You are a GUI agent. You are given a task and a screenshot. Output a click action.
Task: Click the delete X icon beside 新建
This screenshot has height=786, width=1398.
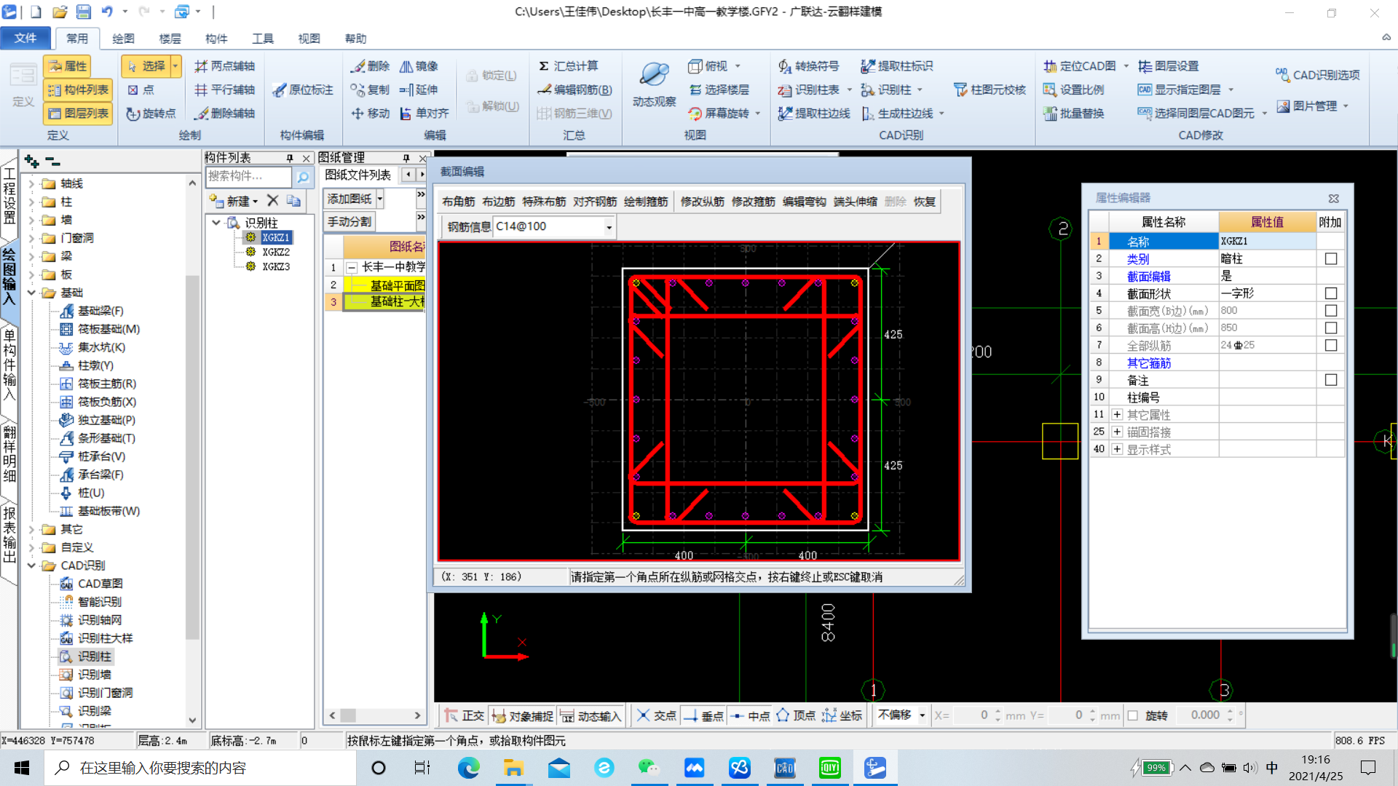(x=272, y=201)
